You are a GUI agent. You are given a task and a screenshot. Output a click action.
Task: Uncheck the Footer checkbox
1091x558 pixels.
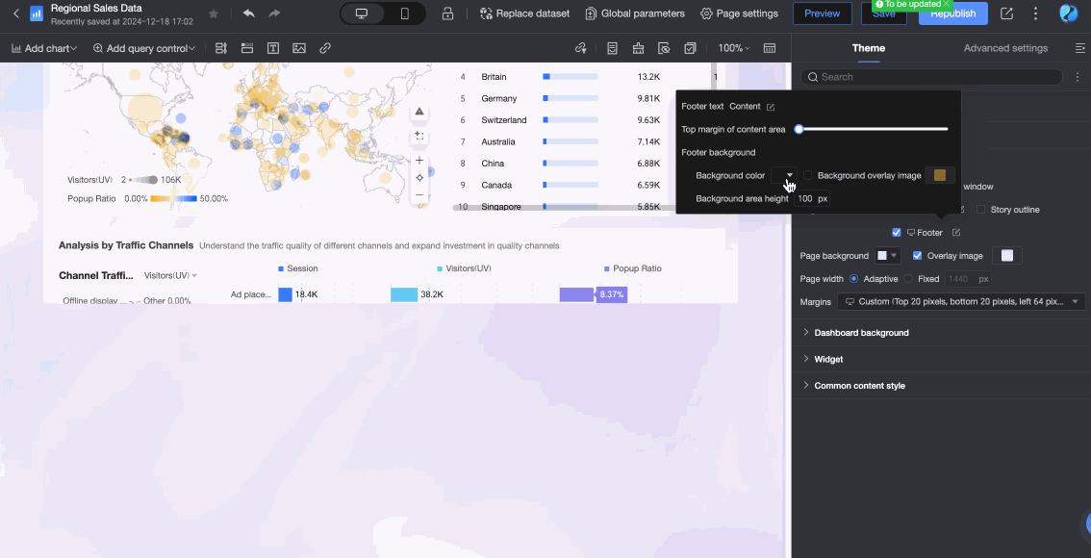tap(897, 233)
